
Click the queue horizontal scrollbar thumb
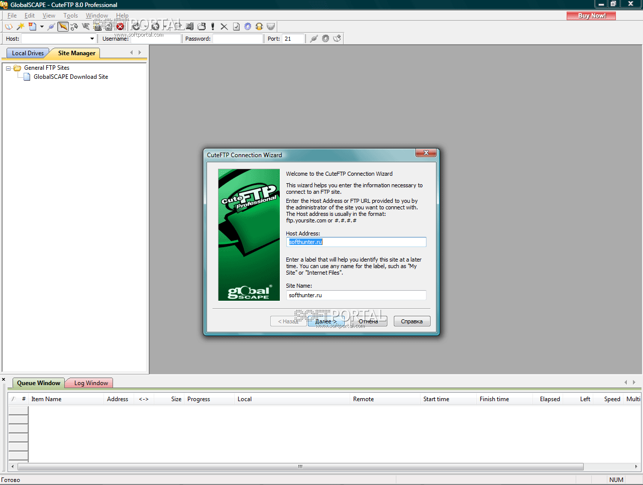[x=300, y=466]
